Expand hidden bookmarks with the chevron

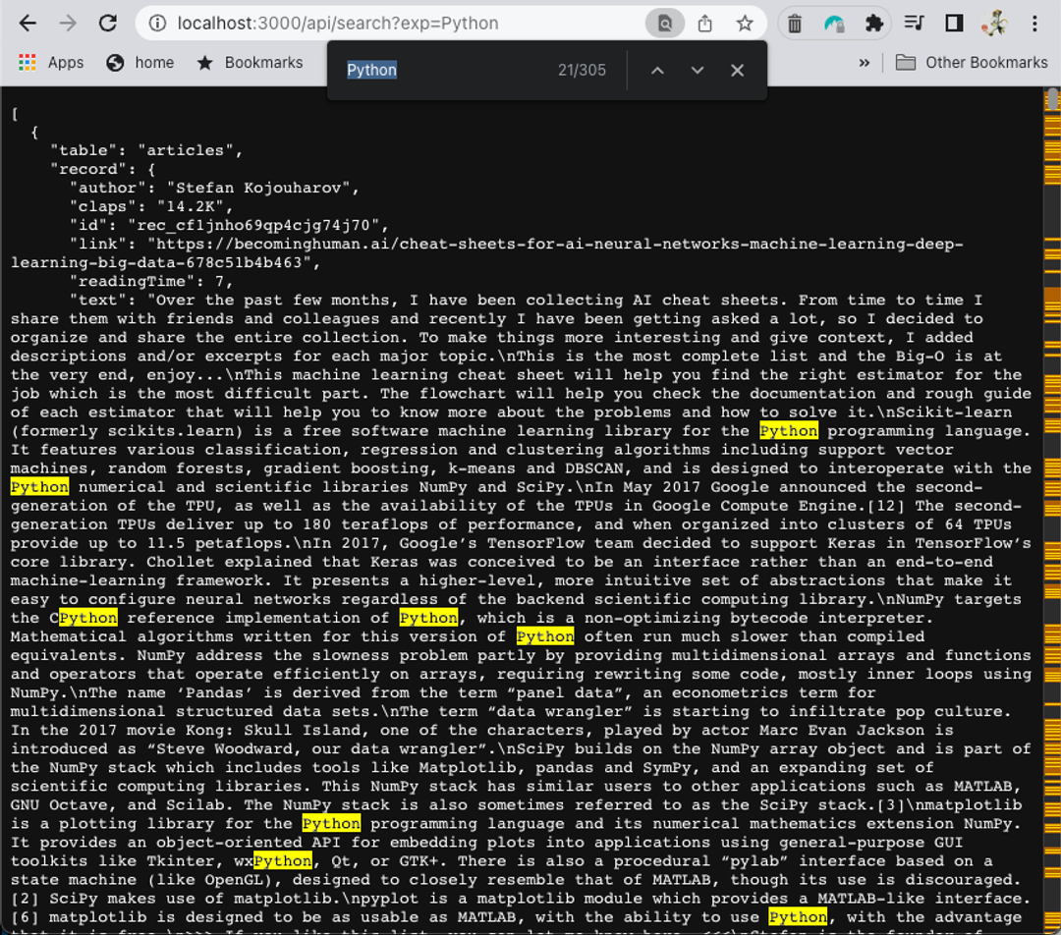click(864, 62)
